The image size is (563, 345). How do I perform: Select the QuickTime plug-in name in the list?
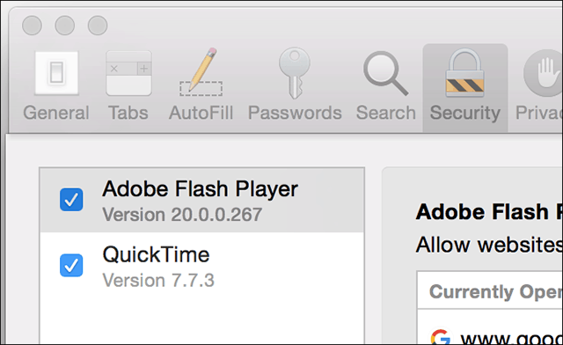pos(156,255)
